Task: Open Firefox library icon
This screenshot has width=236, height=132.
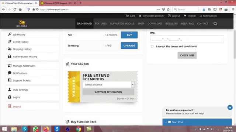Action: 209,9
